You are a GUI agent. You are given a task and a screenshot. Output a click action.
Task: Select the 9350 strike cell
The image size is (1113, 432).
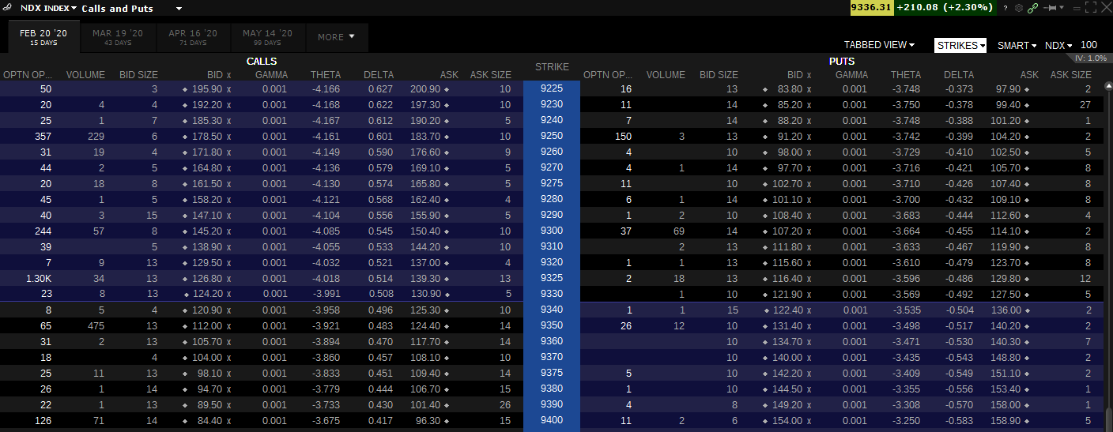coord(552,325)
